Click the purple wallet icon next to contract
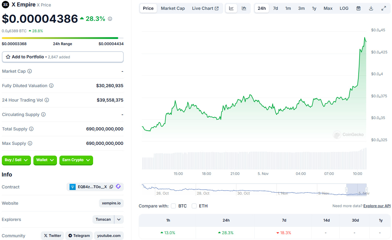The width and height of the screenshot is (392, 240). [x=118, y=187]
